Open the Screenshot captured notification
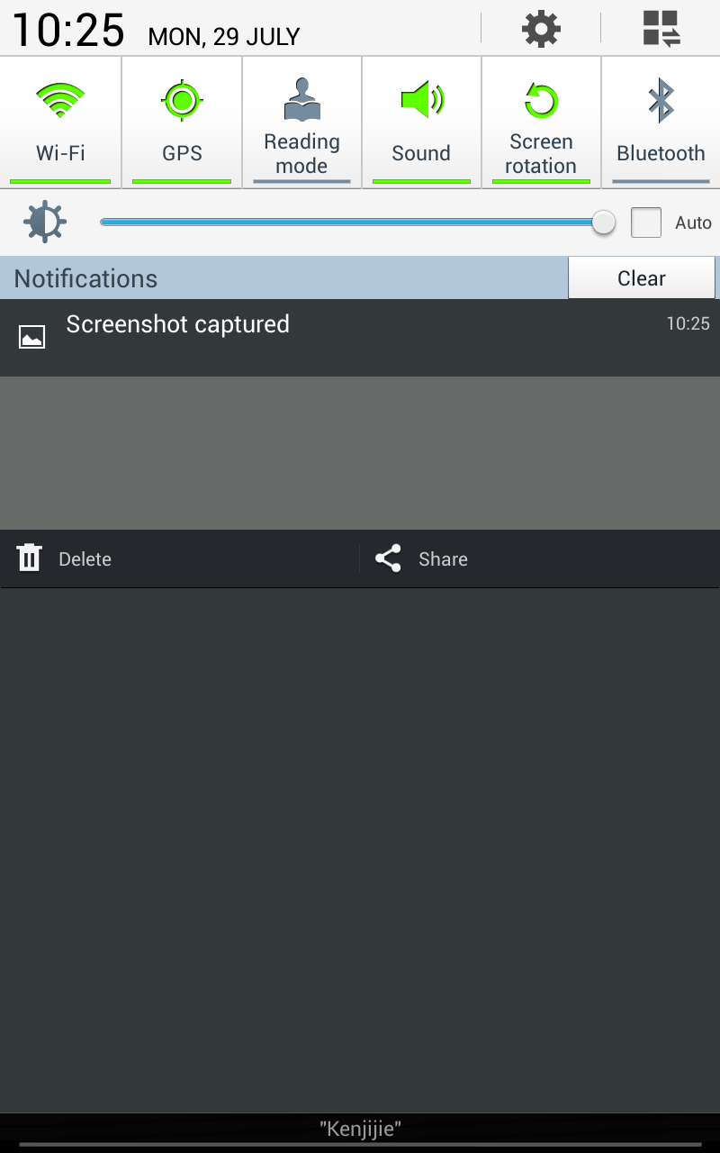Screen dimensions: 720x1153 click(x=360, y=338)
